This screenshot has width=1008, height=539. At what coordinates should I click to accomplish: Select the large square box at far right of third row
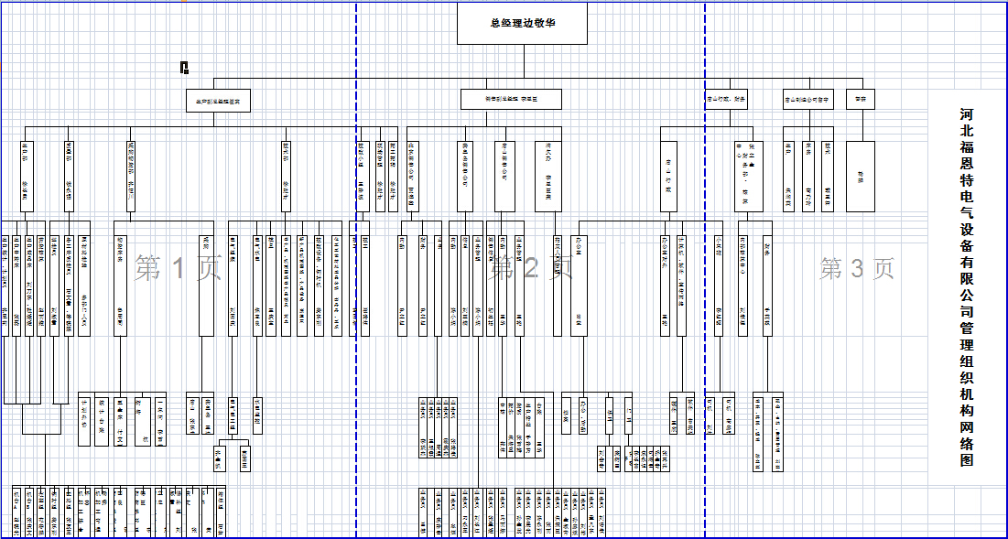860,176
